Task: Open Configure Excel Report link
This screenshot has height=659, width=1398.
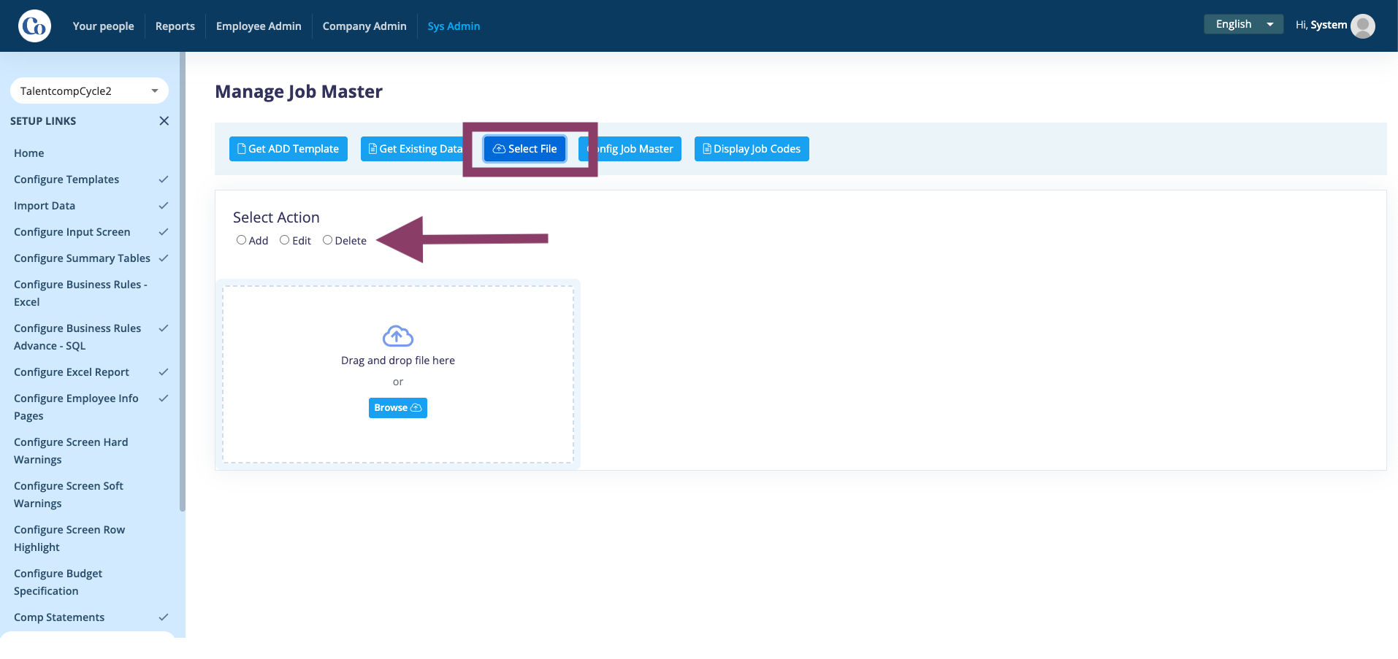Action: point(72,372)
